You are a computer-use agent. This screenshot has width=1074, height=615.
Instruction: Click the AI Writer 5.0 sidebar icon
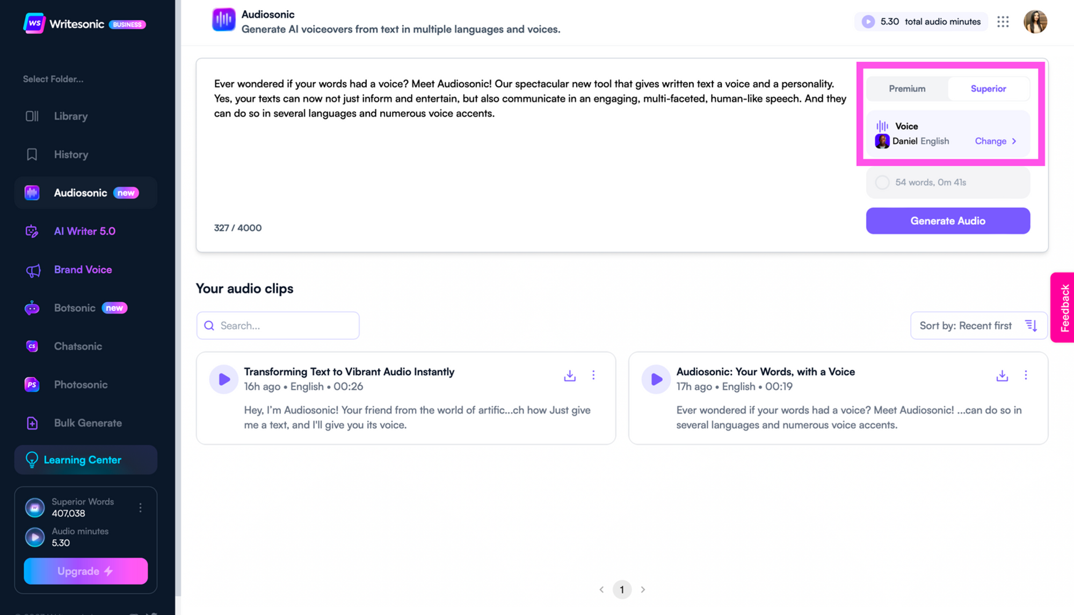click(32, 230)
